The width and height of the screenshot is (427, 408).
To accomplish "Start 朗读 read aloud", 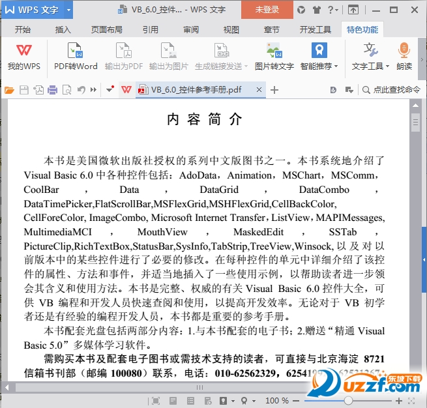I will [x=404, y=57].
